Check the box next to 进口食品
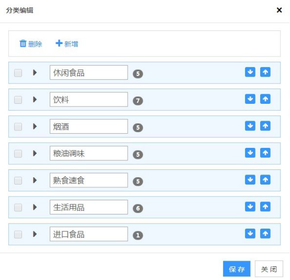The image size is (290, 280). (18, 234)
